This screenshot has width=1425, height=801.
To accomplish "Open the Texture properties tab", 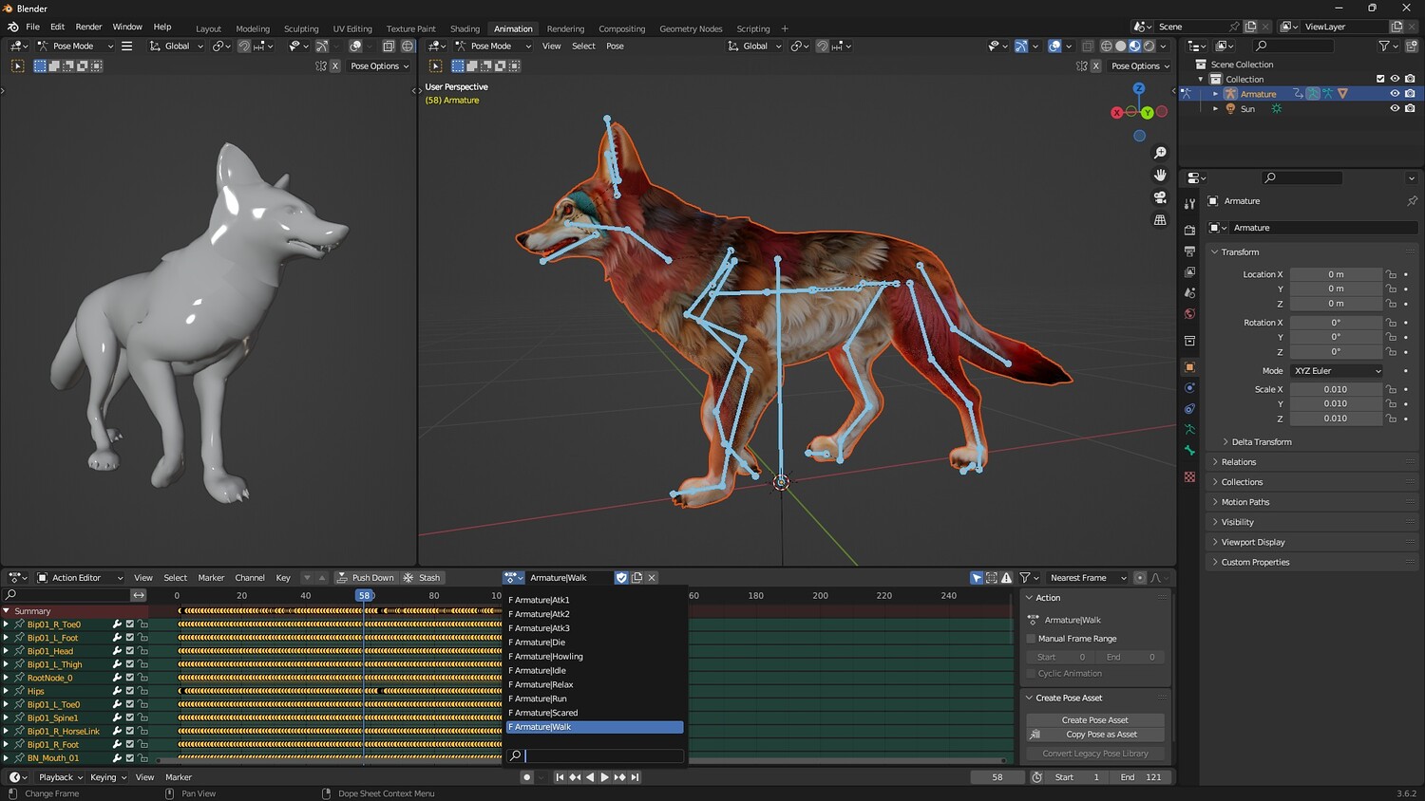I will point(1189,476).
